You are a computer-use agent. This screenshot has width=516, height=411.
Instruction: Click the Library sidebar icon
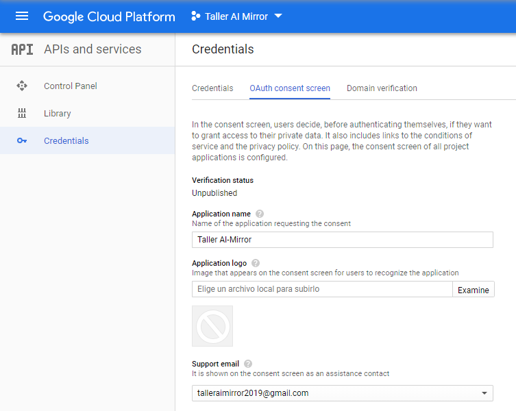click(22, 114)
